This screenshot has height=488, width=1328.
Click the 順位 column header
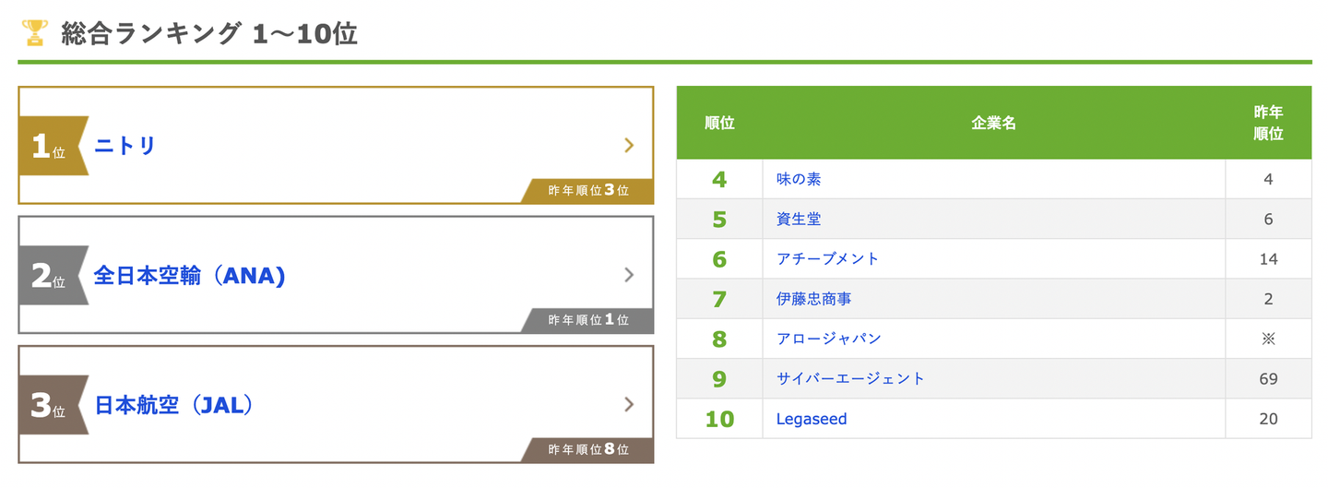tap(719, 123)
